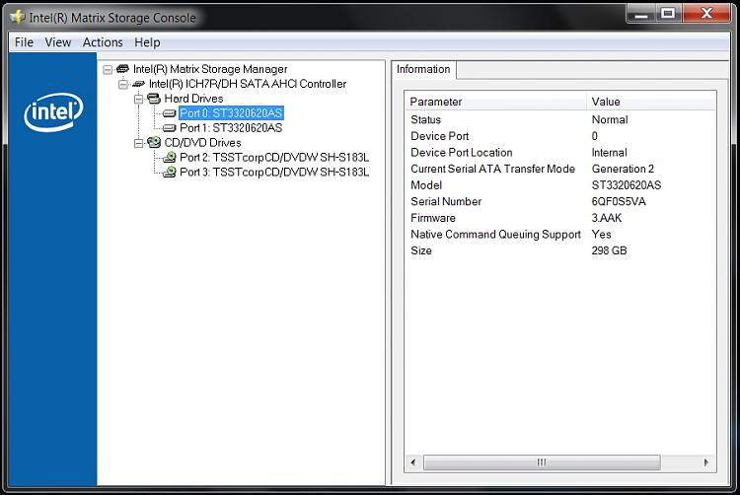Viewport: 740px width, 495px height.
Task: Click the drive icon beside Port 0
Action: pos(169,113)
